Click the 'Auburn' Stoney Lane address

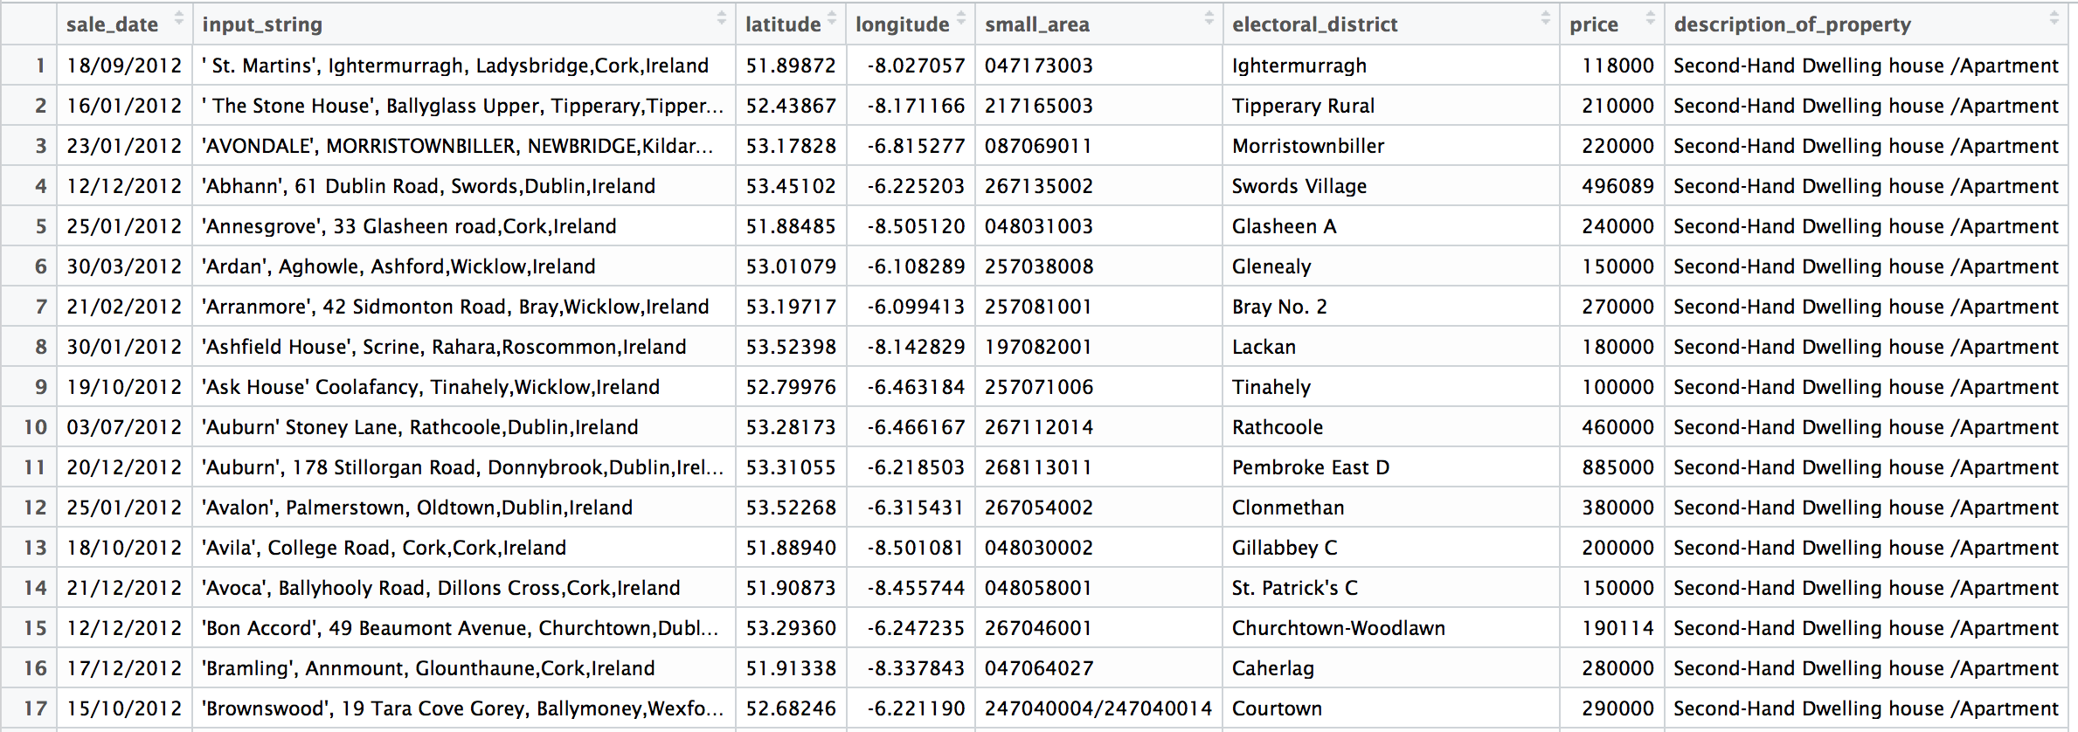pos(419,427)
